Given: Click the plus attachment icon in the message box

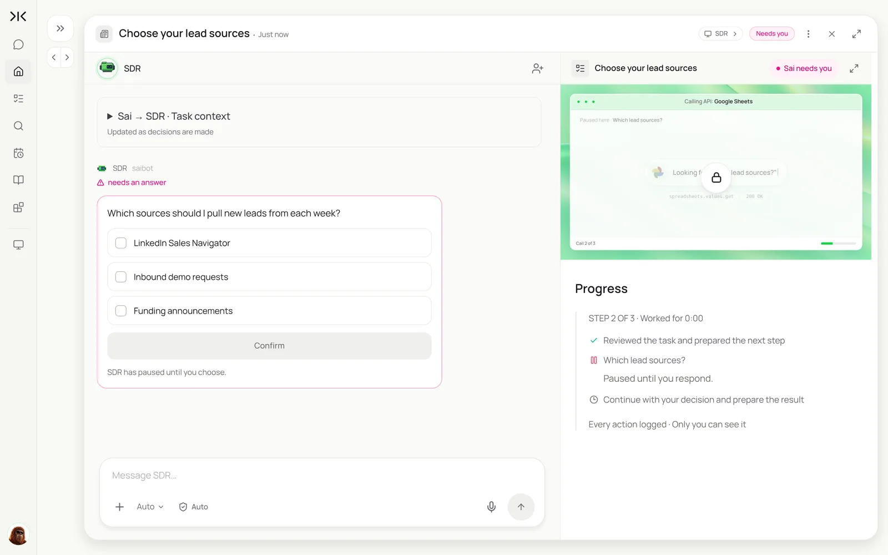Looking at the screenshot, I should click(x=119, y=507).
